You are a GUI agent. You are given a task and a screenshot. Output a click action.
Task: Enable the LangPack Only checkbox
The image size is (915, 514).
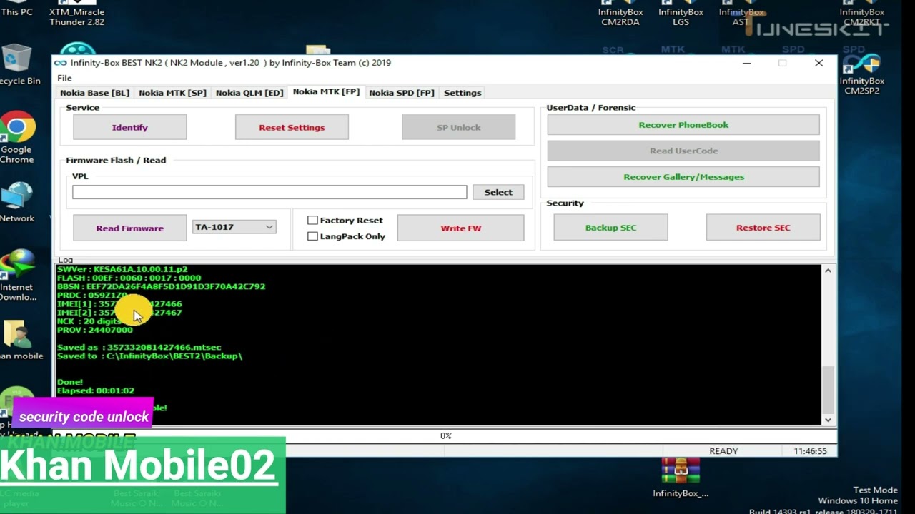pyautogui.click(x=312, y=236)
